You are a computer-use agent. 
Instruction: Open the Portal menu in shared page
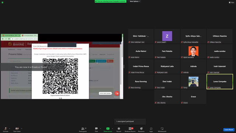click(x=20, y=50)
